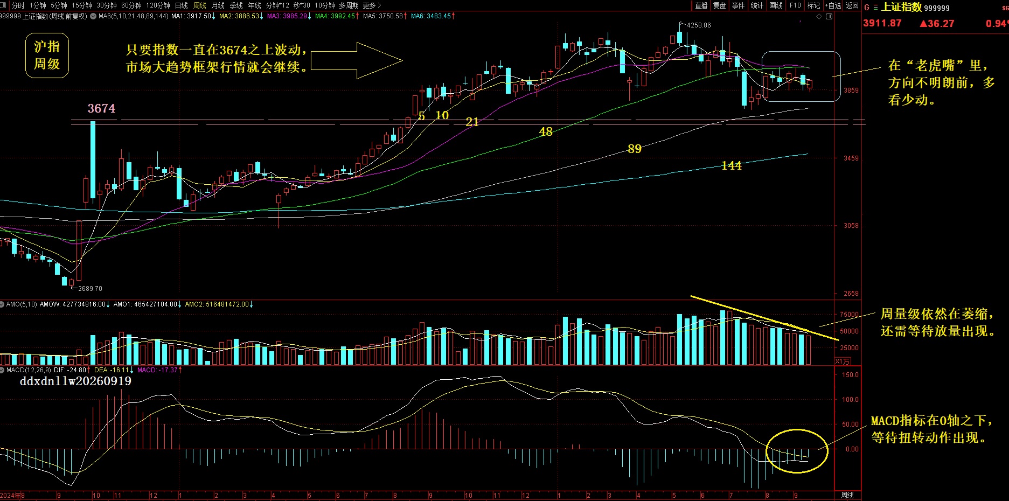Click the 周线 label on the time axis
This screenshot has height=501, width=1009.
[847, 495]
